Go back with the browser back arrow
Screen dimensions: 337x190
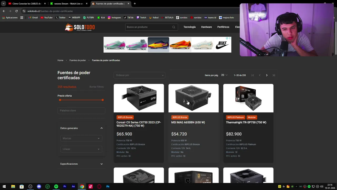(x=4, y=11)
